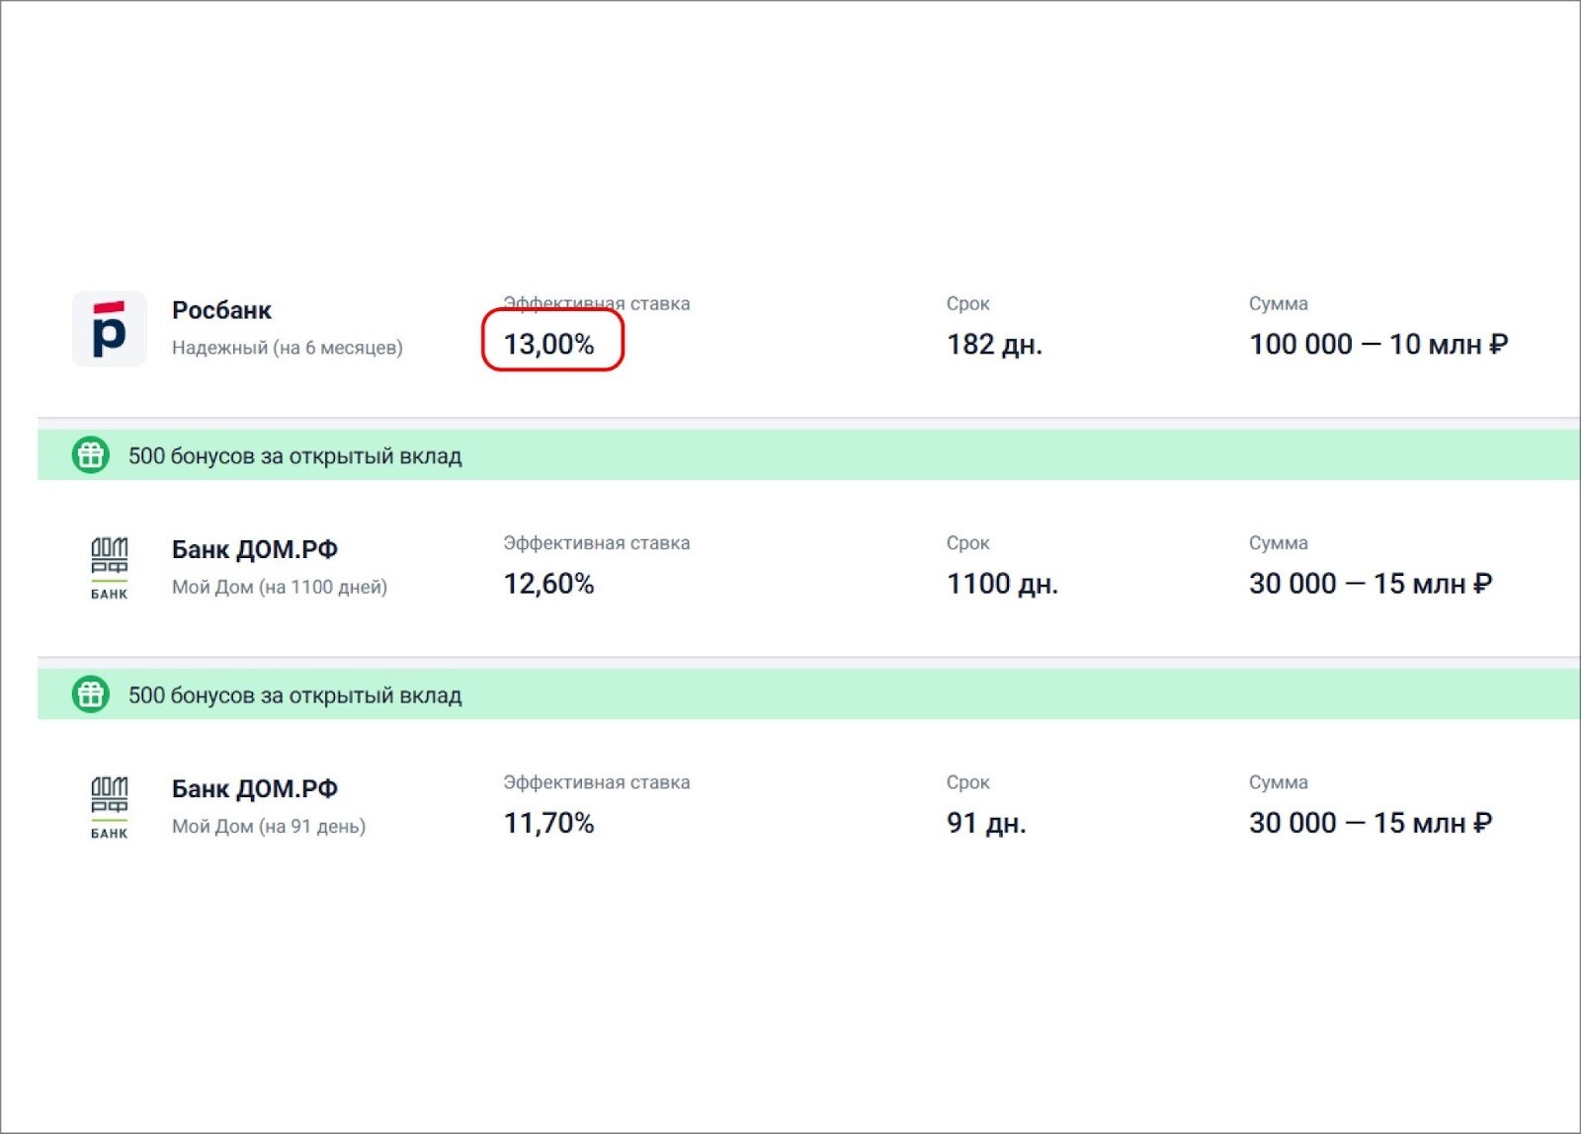Click the first 500 бонусов за открытый вклад text
The height and width of the screenshot is (1134, 1581).
click(x=294, y=456)
